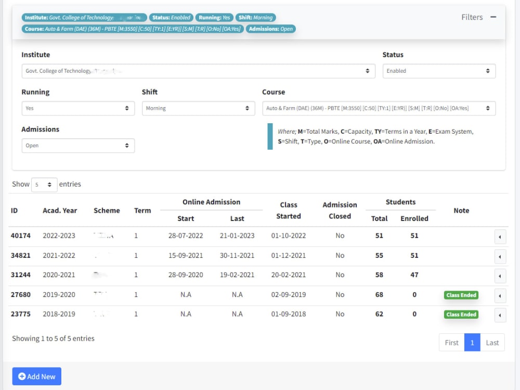Click academic year 2021-2022
This screenshot has height=390, width=520.
click(x=59, y=255)
